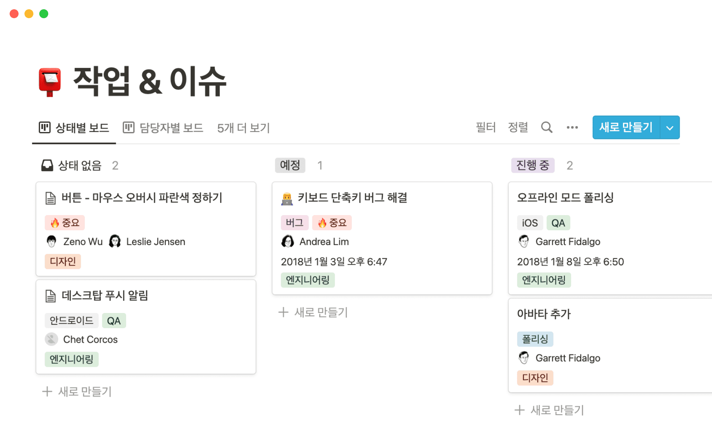Open the 아바타 추가 card
Screen dimensions: 712x445
pos(544,314)
